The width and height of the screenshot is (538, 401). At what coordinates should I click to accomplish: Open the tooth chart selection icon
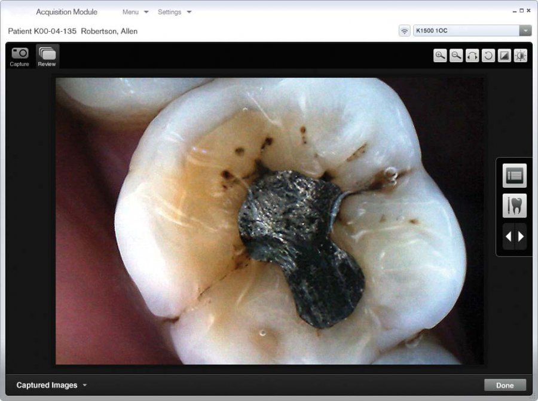(x=514, y=206)
